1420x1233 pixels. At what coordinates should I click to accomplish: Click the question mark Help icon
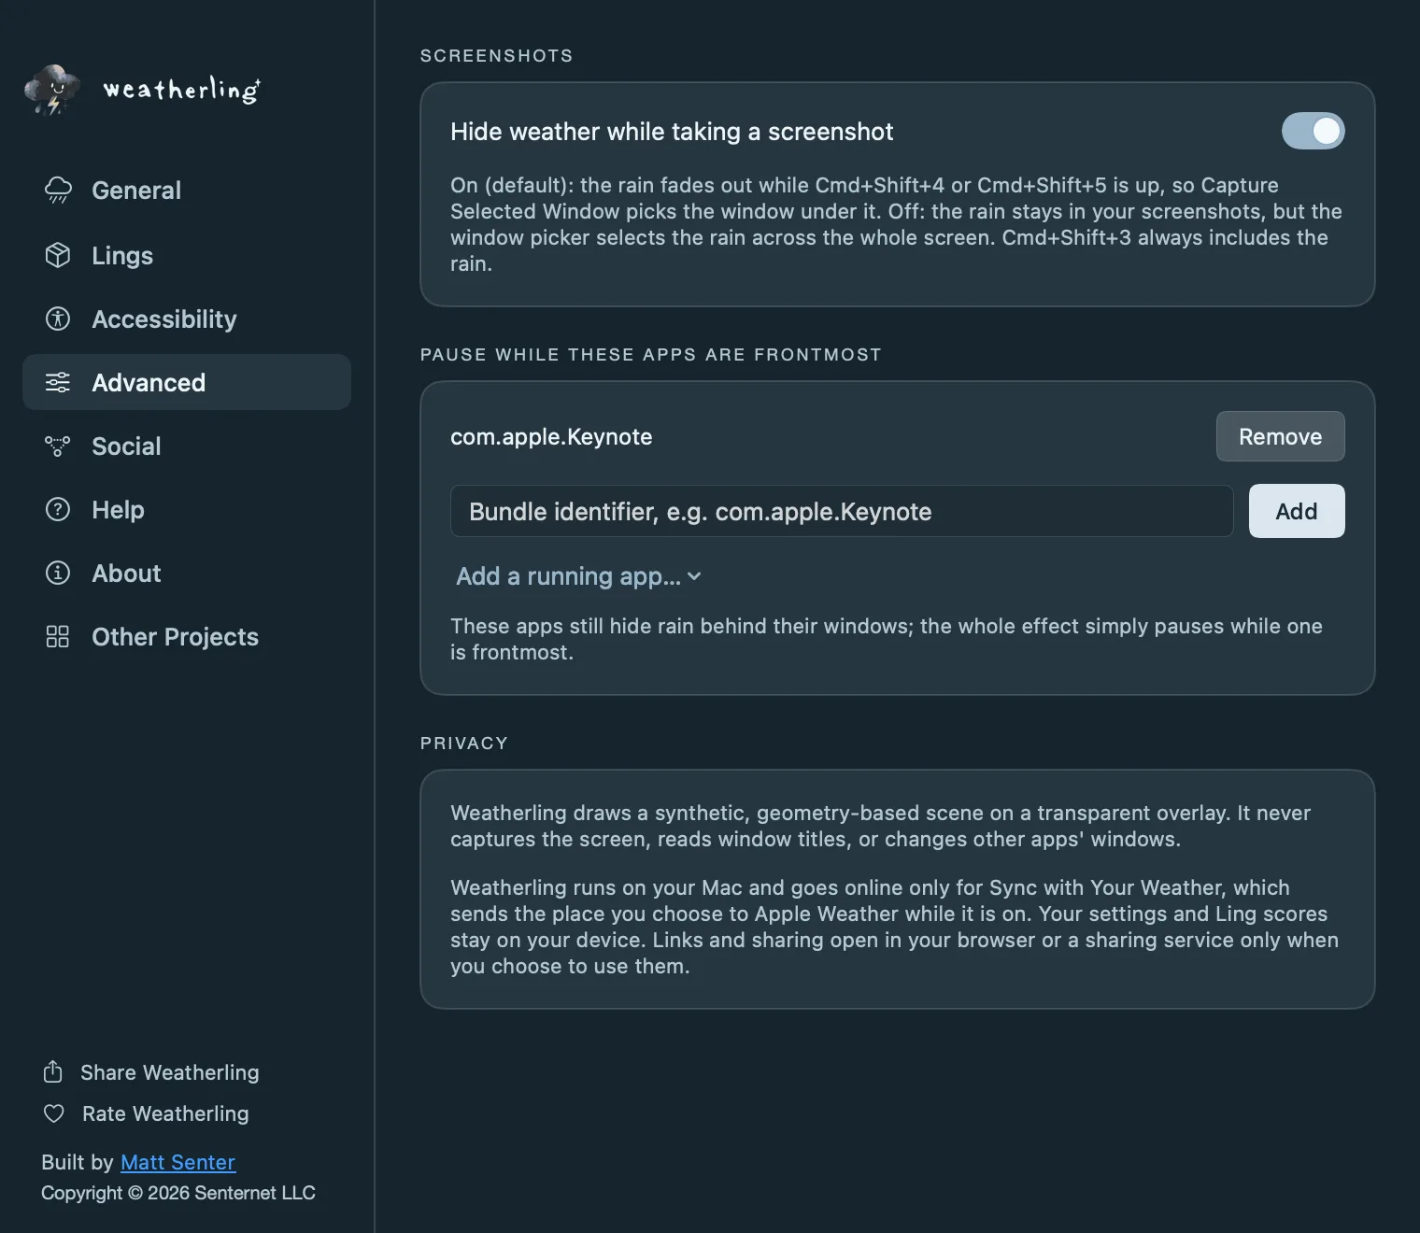[58, 509]
